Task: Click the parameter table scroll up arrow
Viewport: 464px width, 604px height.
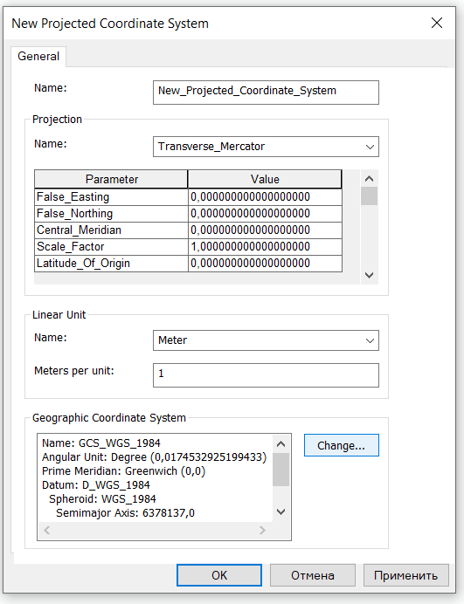Action: pos(369,178)
